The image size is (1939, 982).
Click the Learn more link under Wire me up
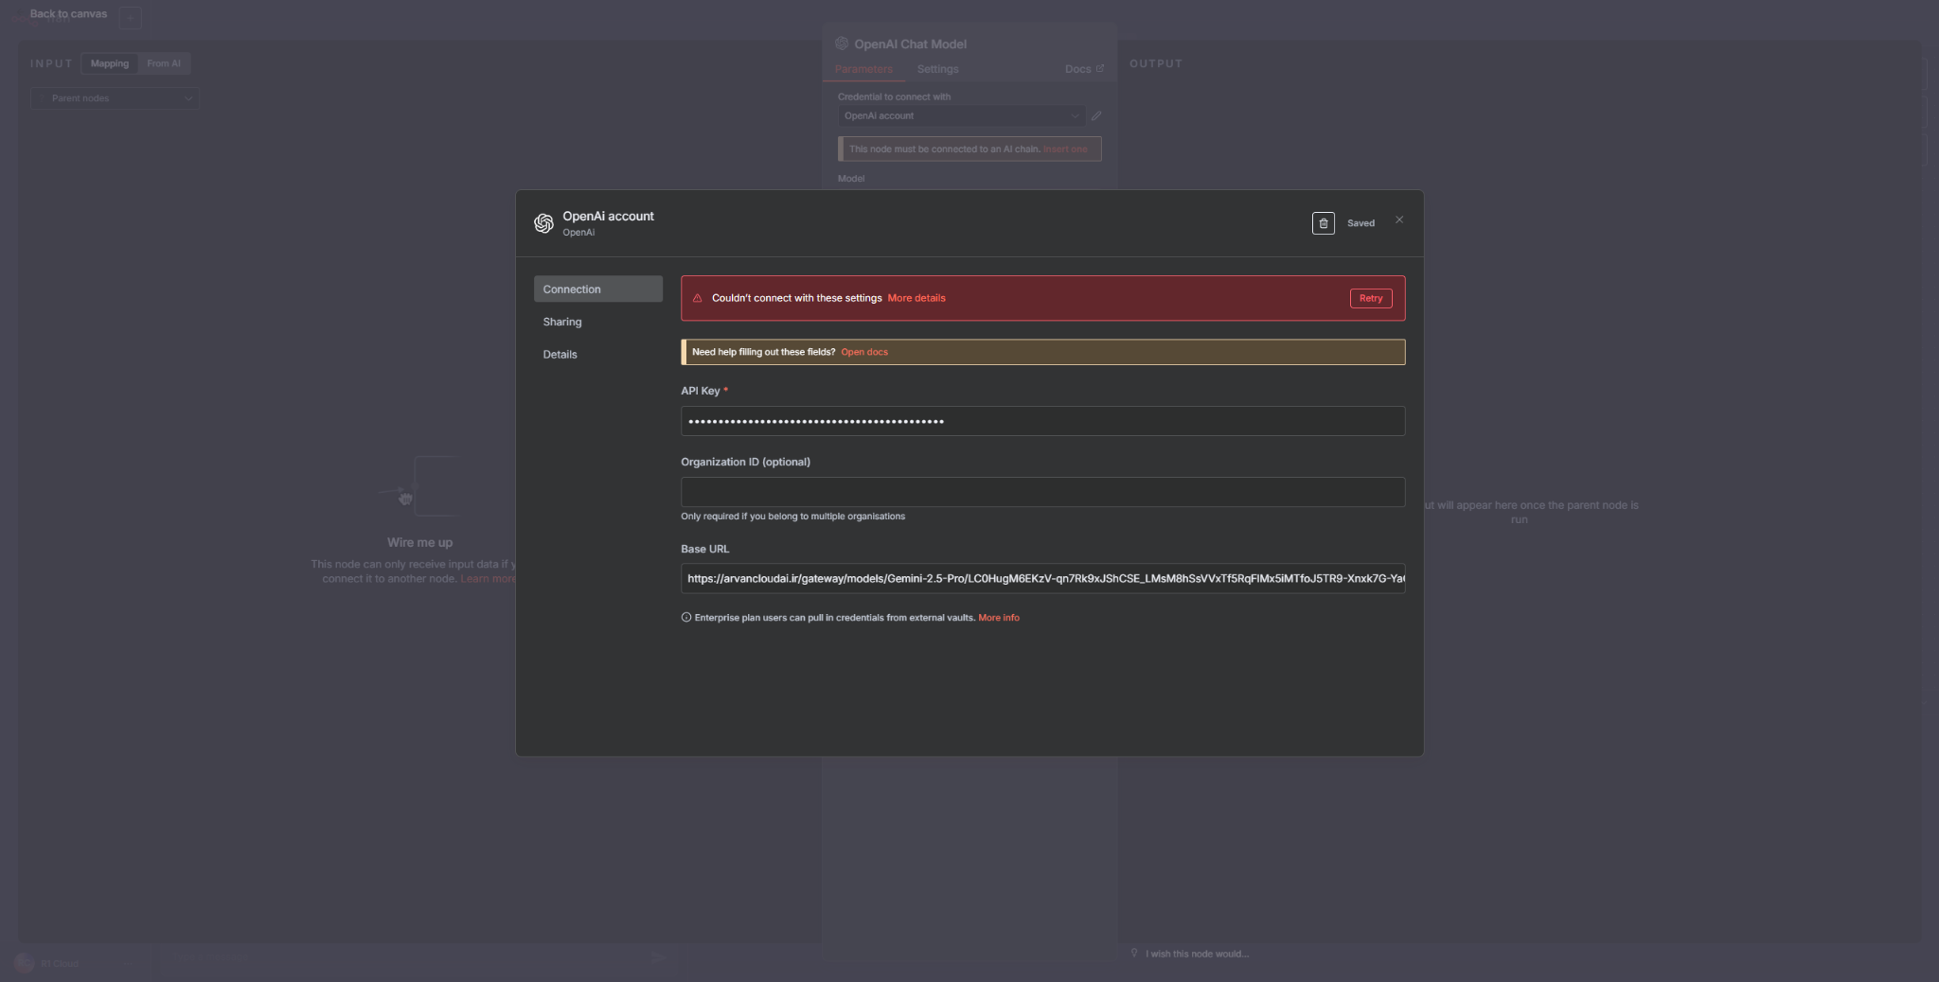click(488, 579)
